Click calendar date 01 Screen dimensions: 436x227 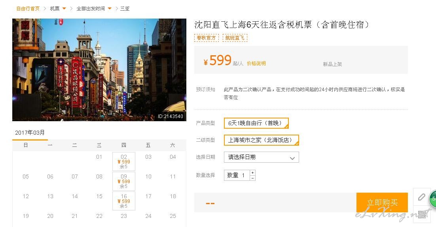click(x=99, y=157)
